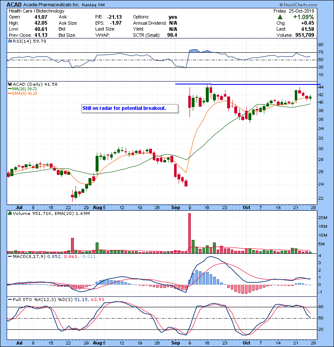This screenshot has width=334, height=347.
Task: Click the green up-triangle price change icon
Action: [280, 17]
